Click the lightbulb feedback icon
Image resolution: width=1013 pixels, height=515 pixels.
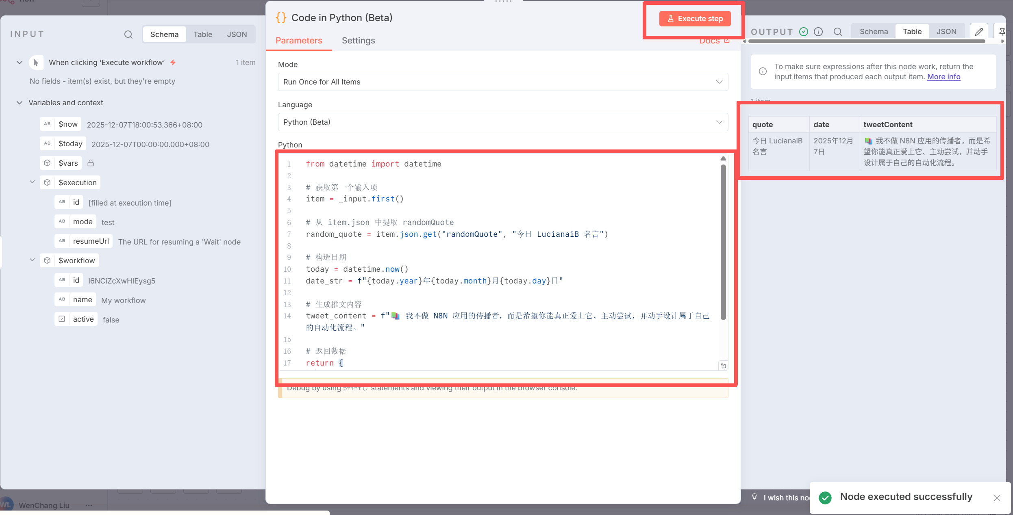(754, 497)
